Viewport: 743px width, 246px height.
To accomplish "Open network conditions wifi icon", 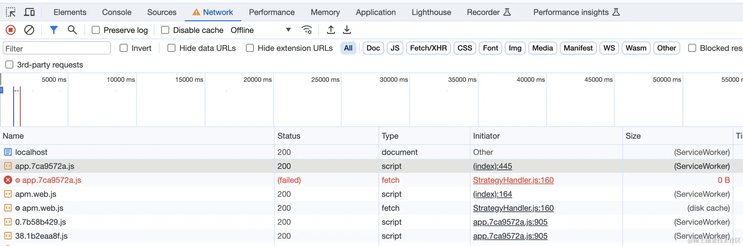I will pos(307,30).
